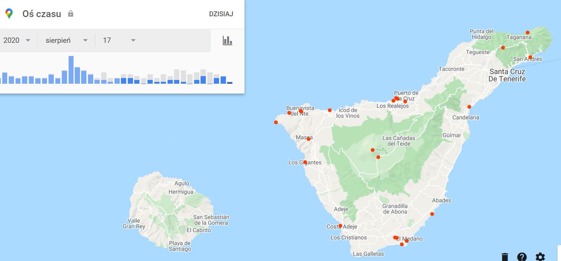Select the red dot near Icod de los Vinos
The height and width of the screenshot is (261, 561).
(x=330, y=110)
